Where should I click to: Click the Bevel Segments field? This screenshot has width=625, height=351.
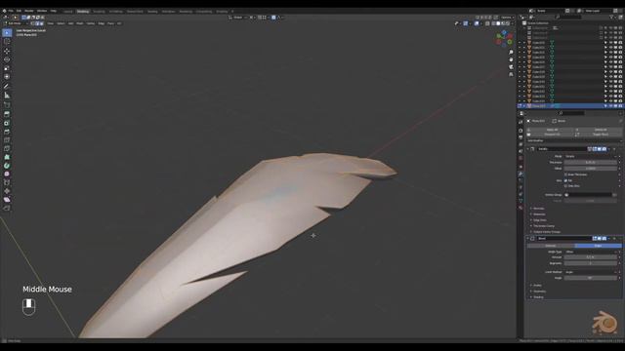590,263
